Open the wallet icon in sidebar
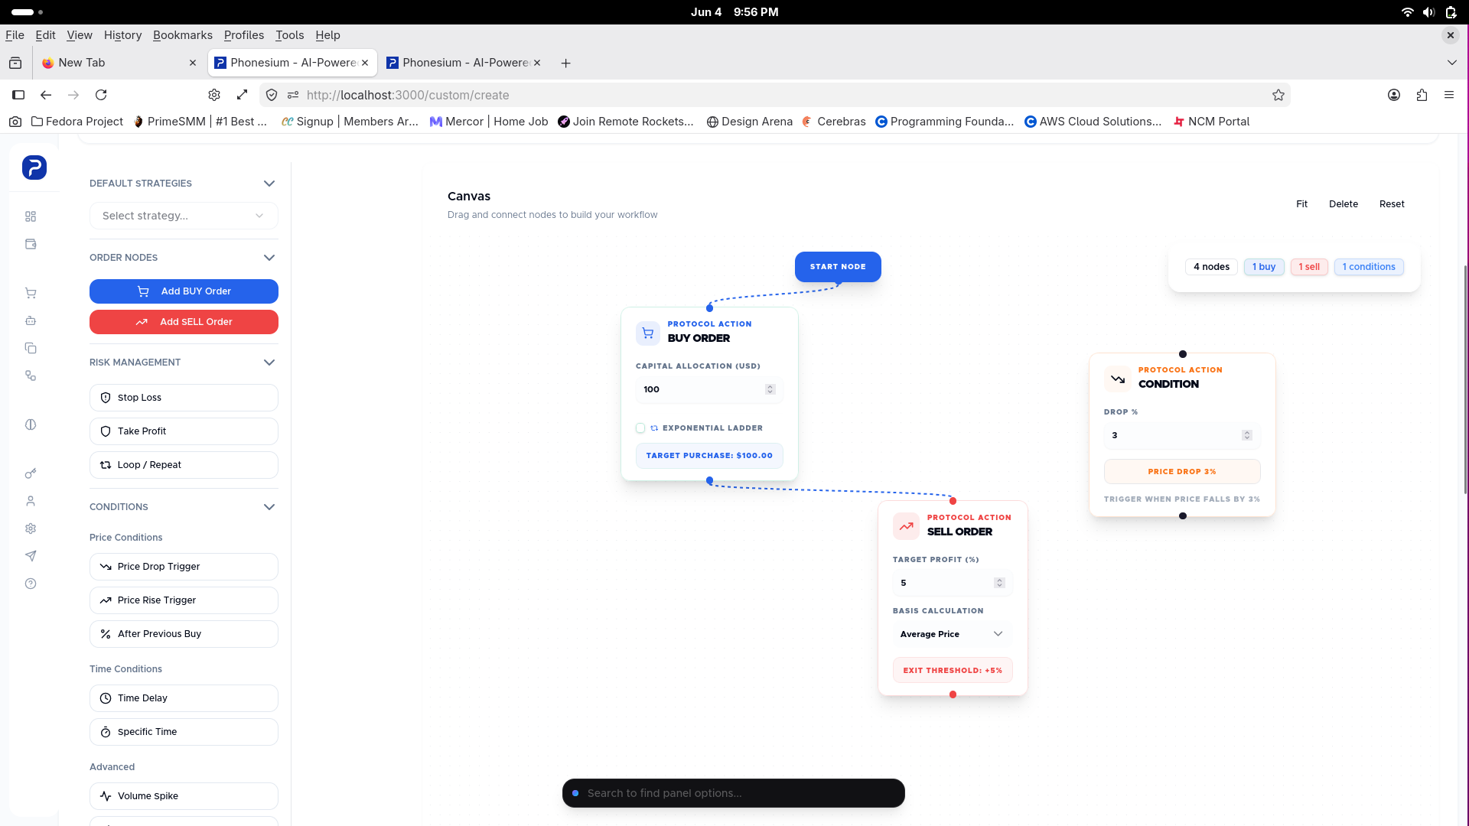 click(x=31, y=244)
